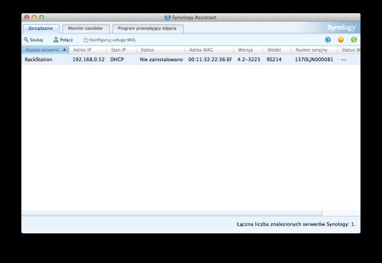Click the RS214 model cell

pyautogui.click(x=274, y=59)
